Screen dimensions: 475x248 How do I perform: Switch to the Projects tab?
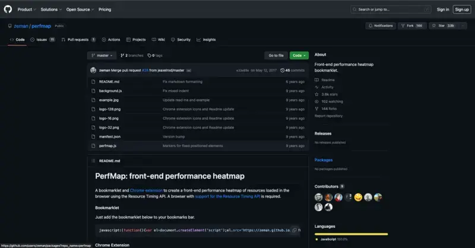click(136, 40)
